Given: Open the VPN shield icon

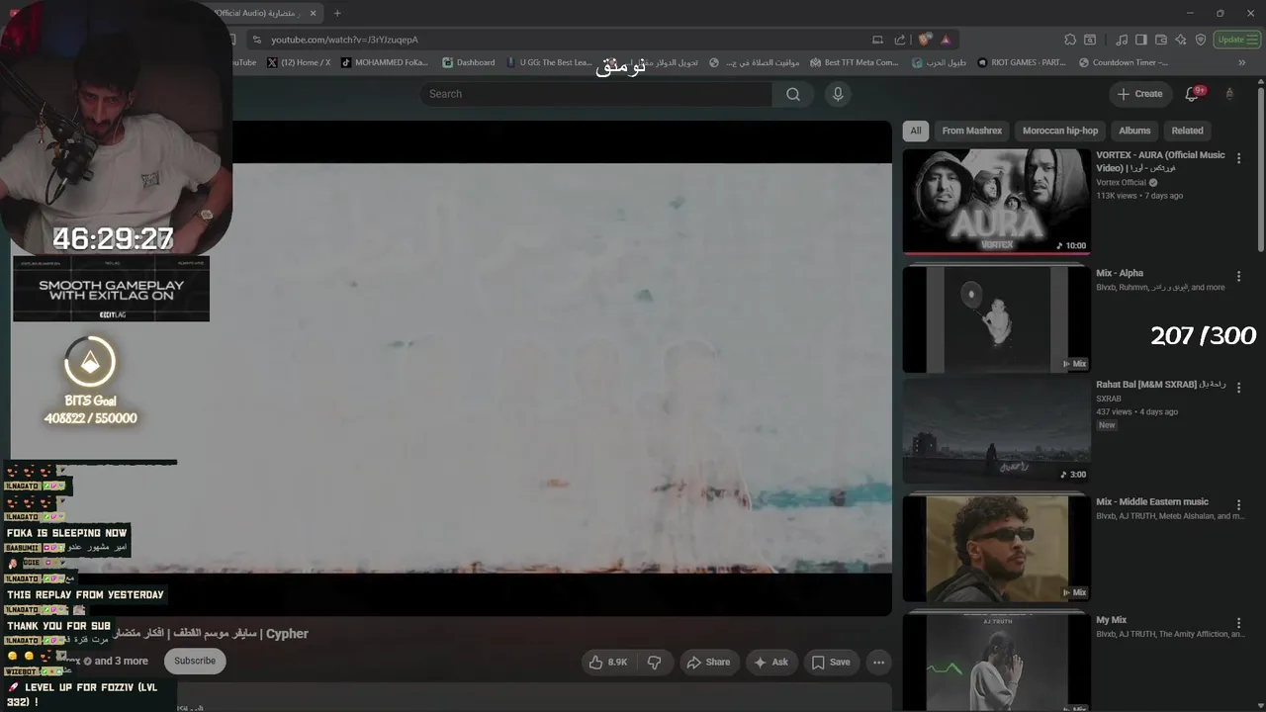Looking at the screenshot, I should click(x=1201, y=40).
